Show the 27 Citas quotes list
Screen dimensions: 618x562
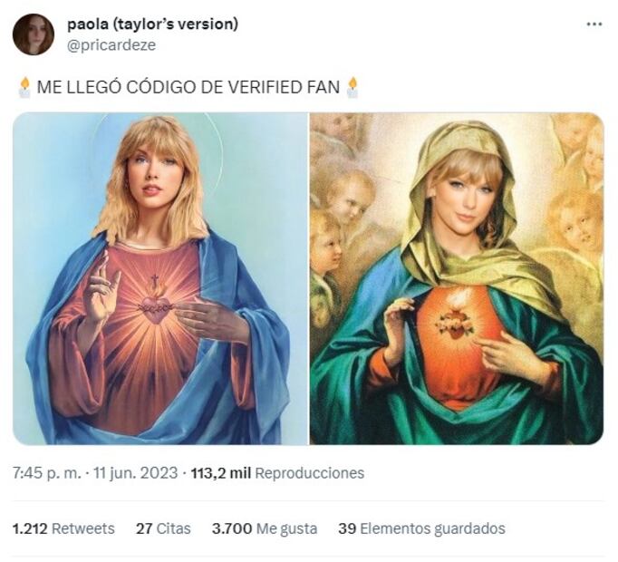163,528
